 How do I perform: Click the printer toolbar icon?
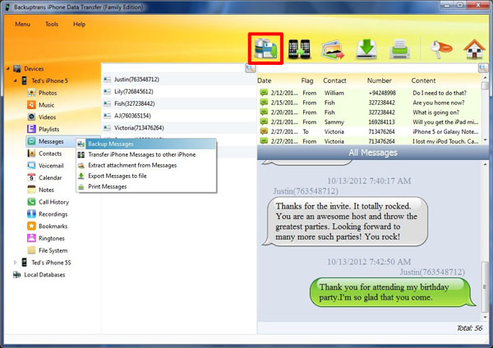(x=400, y=49)
